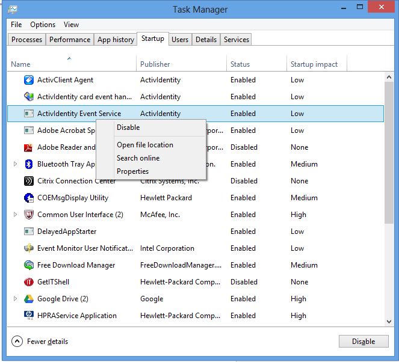The width and height of the screenshot is (399, 362).
Task: Click the GetITShell red icon
Action: point(28,282)
